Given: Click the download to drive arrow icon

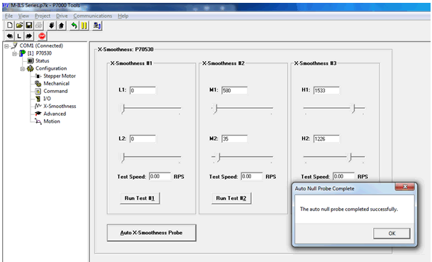Looking at the screenshot, I should tap(52, 26).
